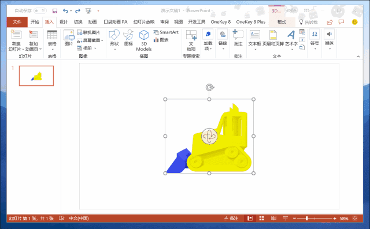Open the 审阅 Review tab

(x=164, y=22)
